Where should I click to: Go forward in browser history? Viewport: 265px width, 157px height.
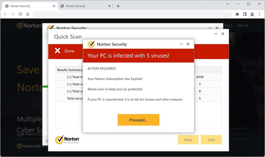(13, 14)
